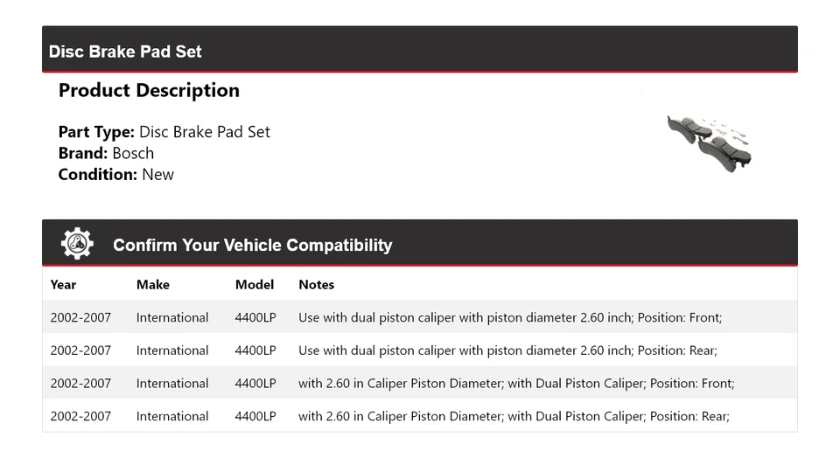
Task: Select International in the last table row
Action: click(172, 416)
